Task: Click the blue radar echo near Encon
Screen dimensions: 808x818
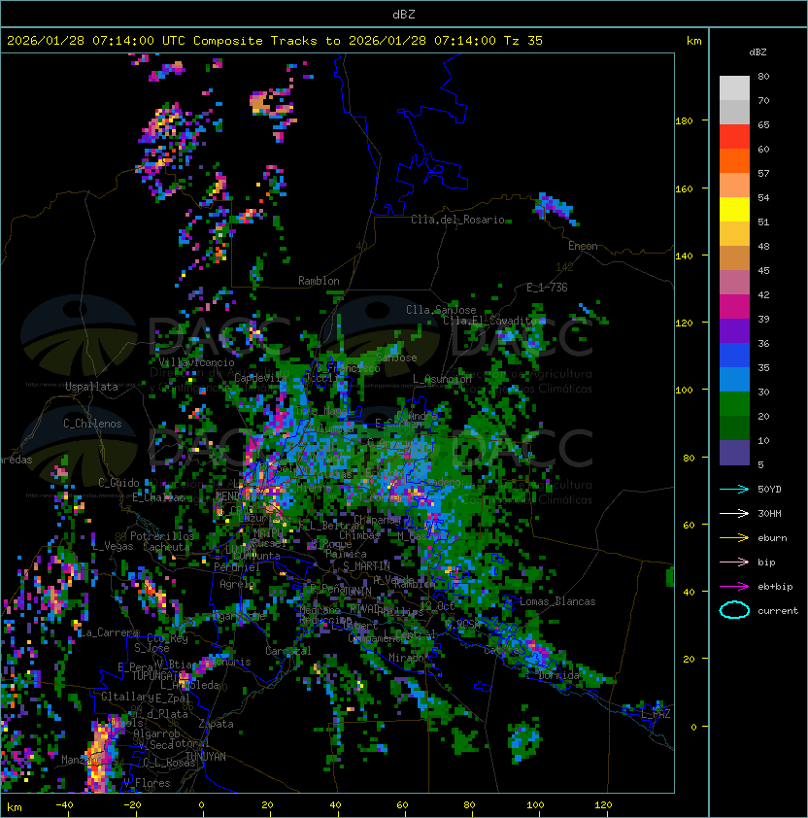Action: [556, 208]
